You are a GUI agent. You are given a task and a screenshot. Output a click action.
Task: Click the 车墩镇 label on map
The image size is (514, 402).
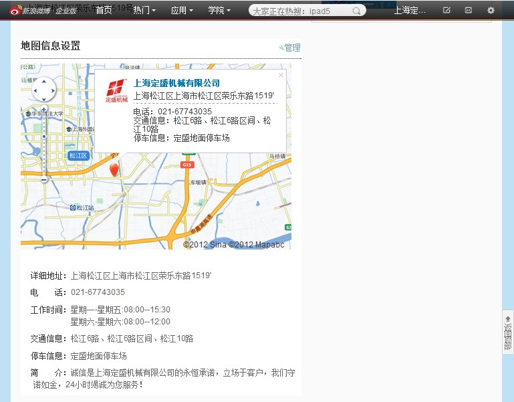pyautogui.click(x=199, y=182)
